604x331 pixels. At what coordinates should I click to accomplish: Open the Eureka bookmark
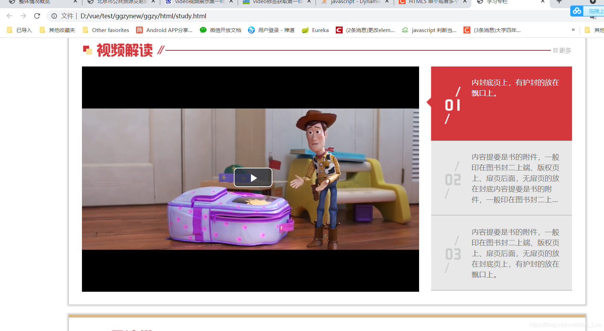point(315,30)
